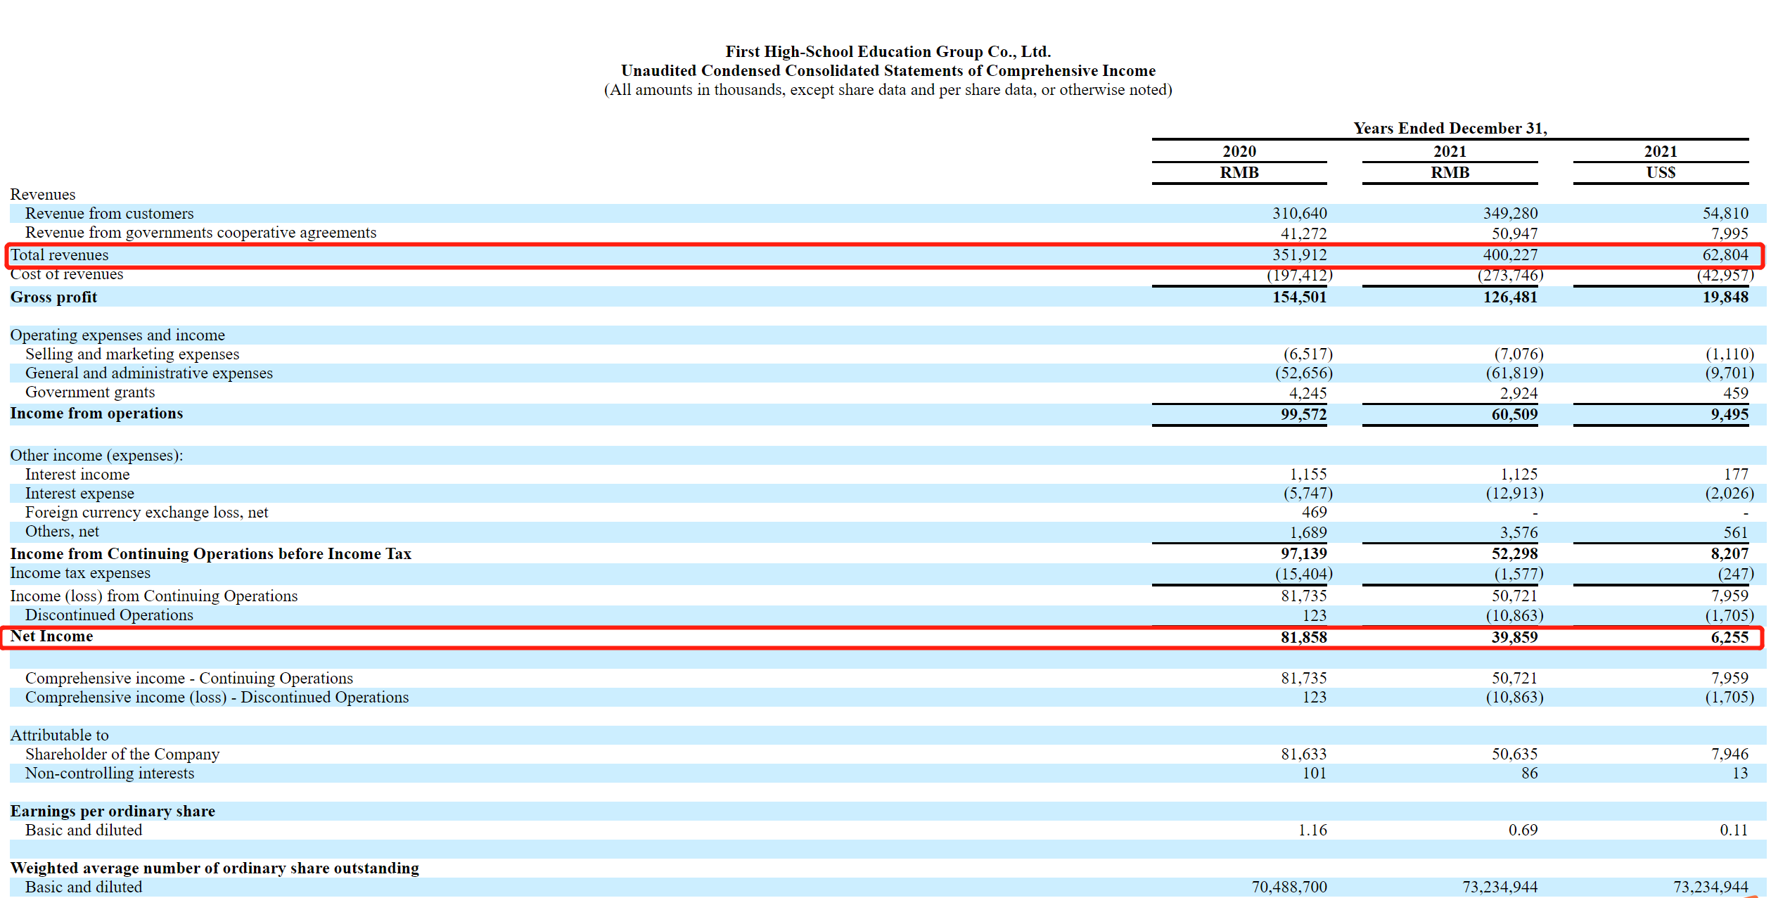1771x898 pixels.
Task: Click the Discontinued Operations row label
Action: tap(109, 615)
